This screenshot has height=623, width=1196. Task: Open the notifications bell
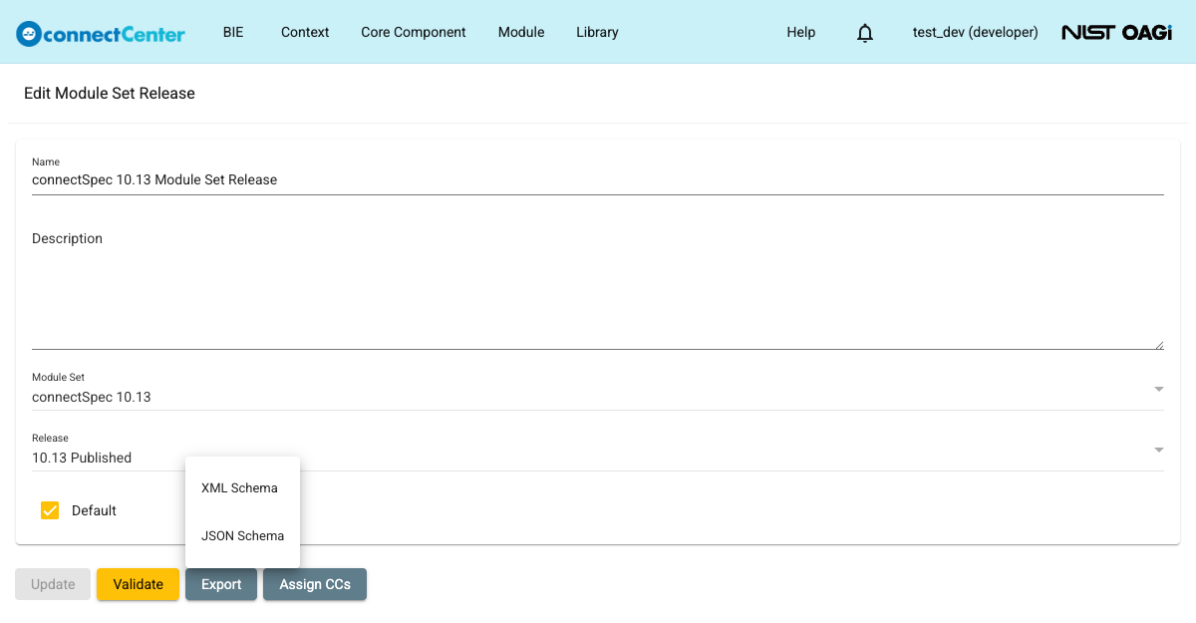point(865,33)
